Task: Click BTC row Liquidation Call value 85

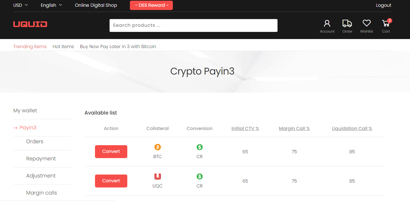Action: pyautogui.click(x=352, y=152)
